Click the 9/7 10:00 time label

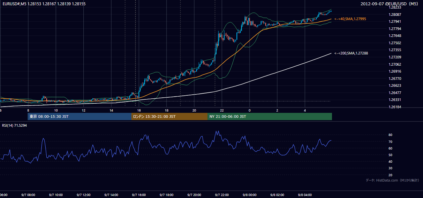coord(56,195)
